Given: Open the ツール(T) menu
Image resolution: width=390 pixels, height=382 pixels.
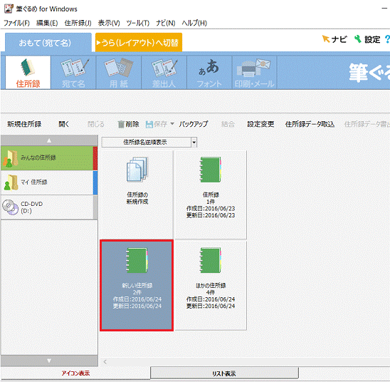Looking at the screenshot, I should (138, 23).
